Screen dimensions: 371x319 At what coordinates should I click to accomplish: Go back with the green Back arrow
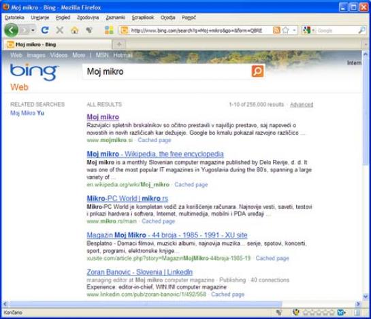pos(11,31)
